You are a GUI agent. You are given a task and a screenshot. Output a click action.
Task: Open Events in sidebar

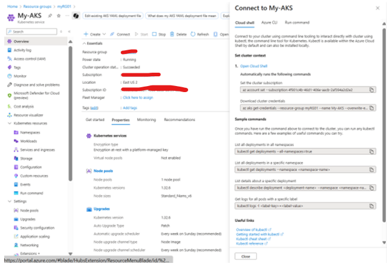pos(25,184)
